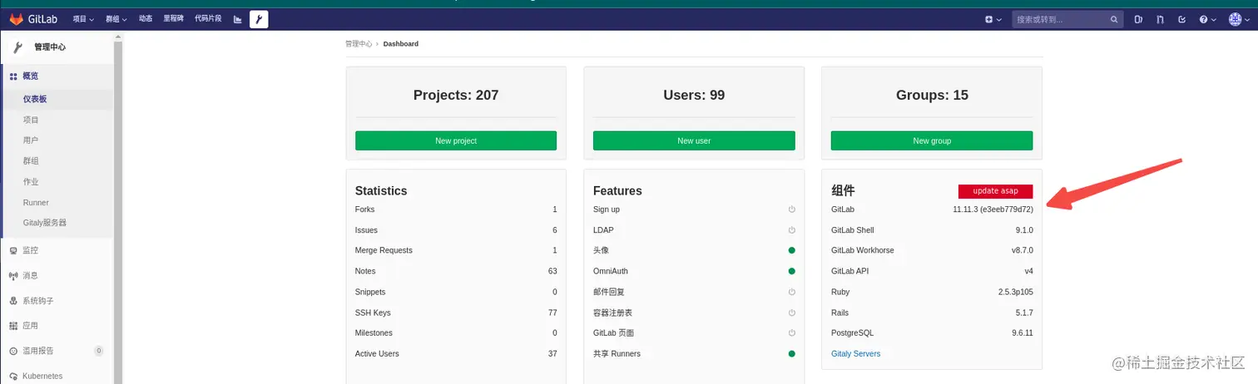Click the Users: 99 heading
The height and width of the screenshot is (384, 1258).
[694, 95]
